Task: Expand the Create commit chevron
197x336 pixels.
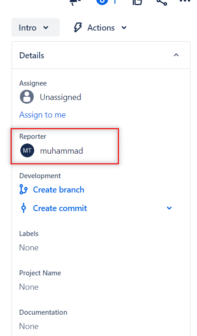Action: point(169,208)
